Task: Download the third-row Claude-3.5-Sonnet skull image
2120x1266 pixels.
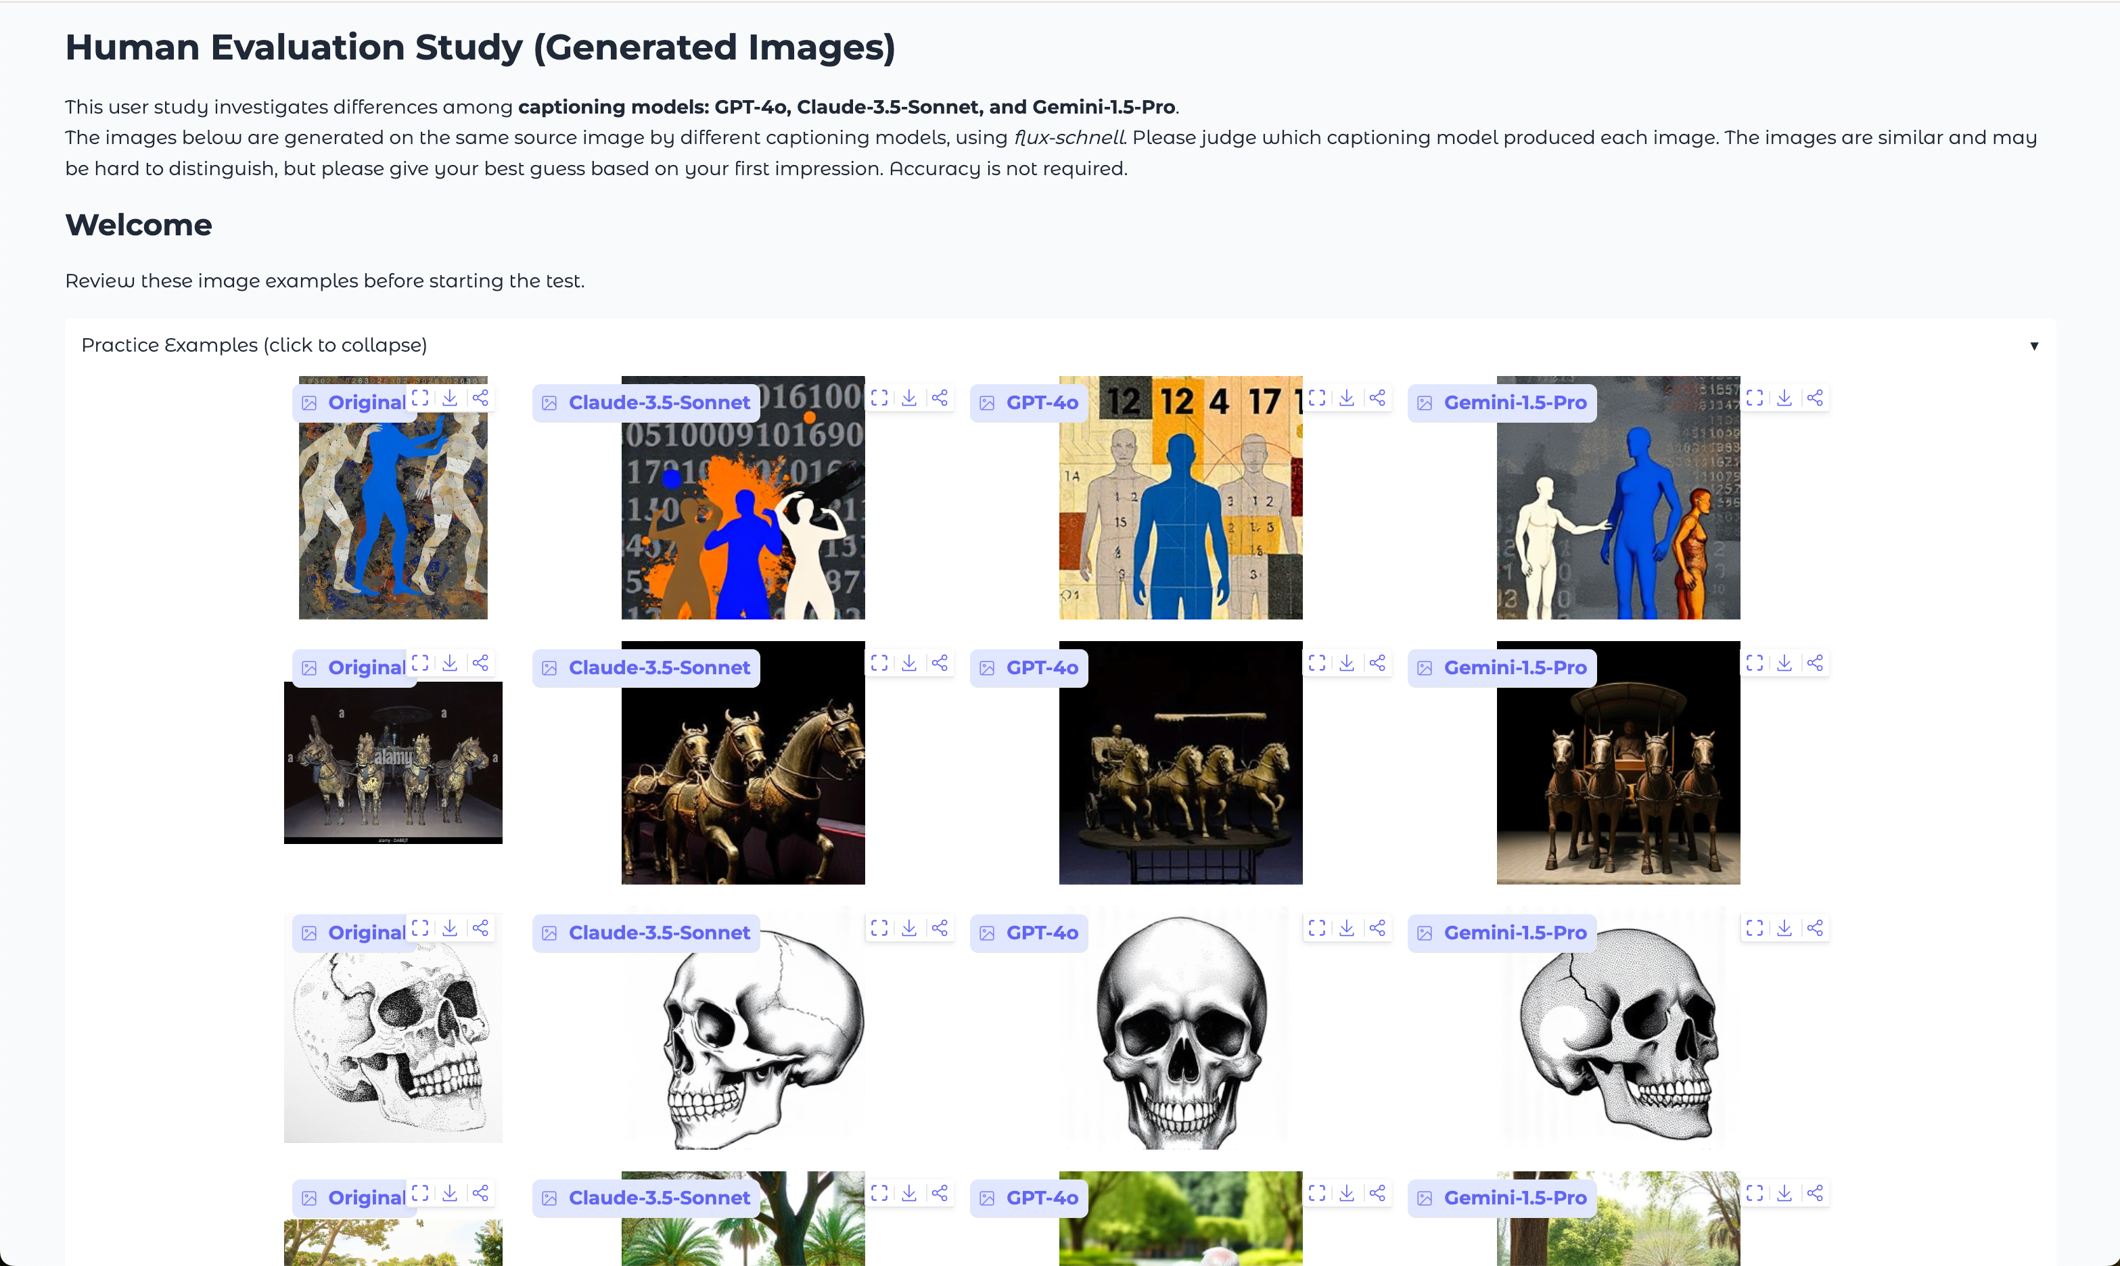Action: [x=908, y=927]
